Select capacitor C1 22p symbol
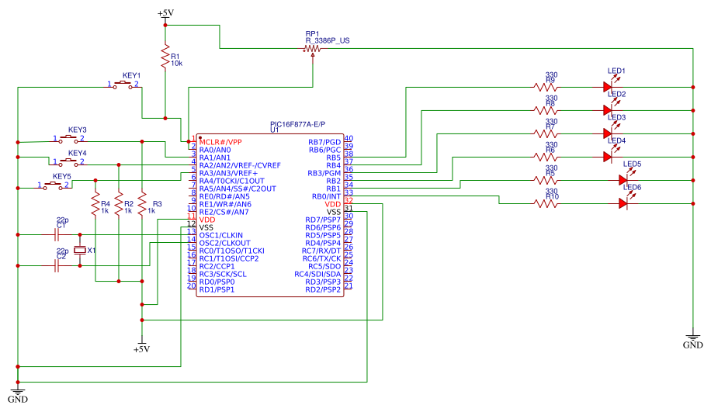 pyautogui.click(x=57, y=235)
